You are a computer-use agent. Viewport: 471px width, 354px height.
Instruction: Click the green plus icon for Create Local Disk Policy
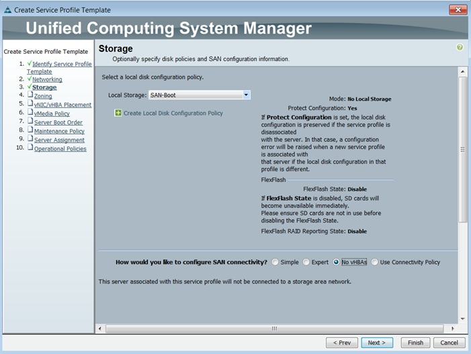[118, 113]
